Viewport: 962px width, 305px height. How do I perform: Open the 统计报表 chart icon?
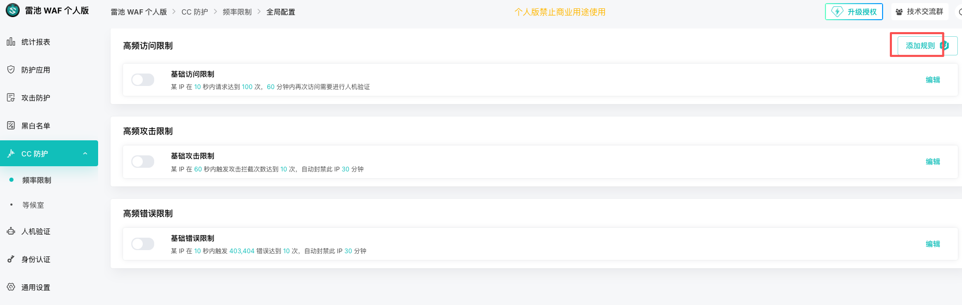click(11, 41)
